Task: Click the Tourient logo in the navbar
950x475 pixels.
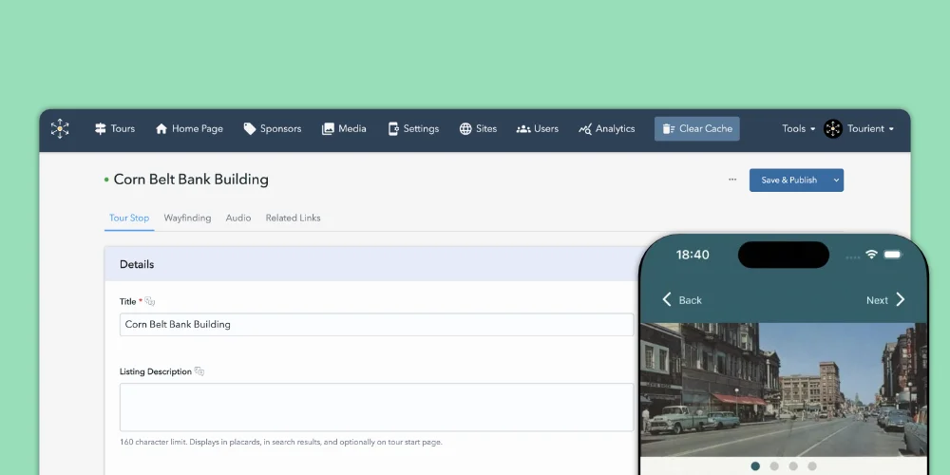Action: pos(60,128)
